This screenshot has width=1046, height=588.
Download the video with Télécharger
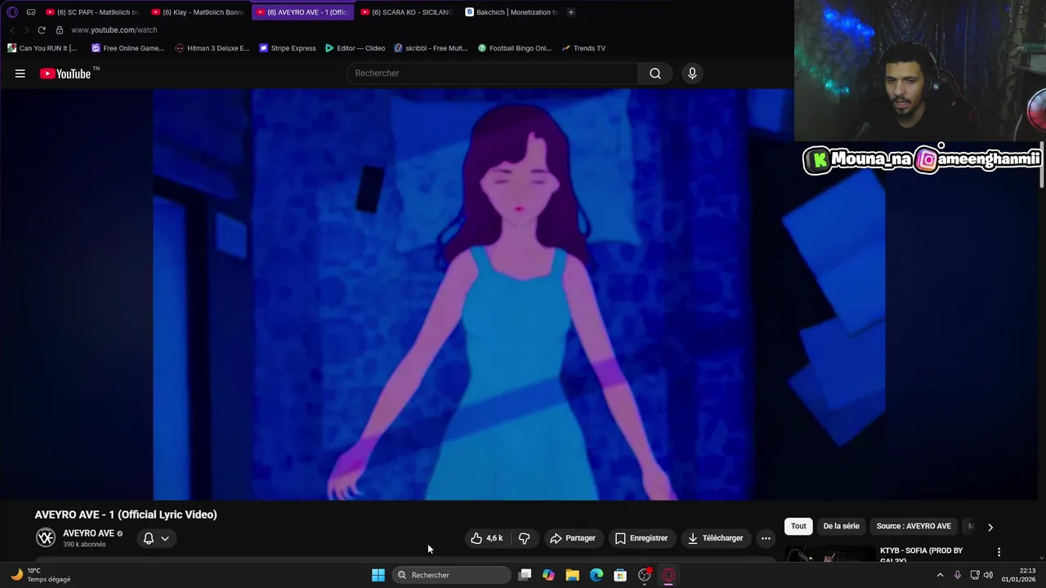pyautogui.click(x=716, y=538)
